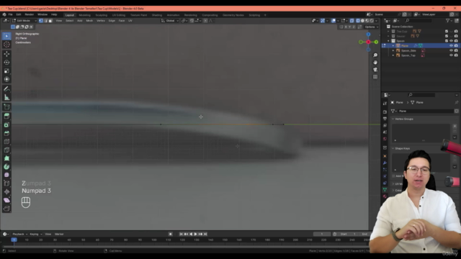
Task: Open the Options dropdown in viewport
Action: 371,27
